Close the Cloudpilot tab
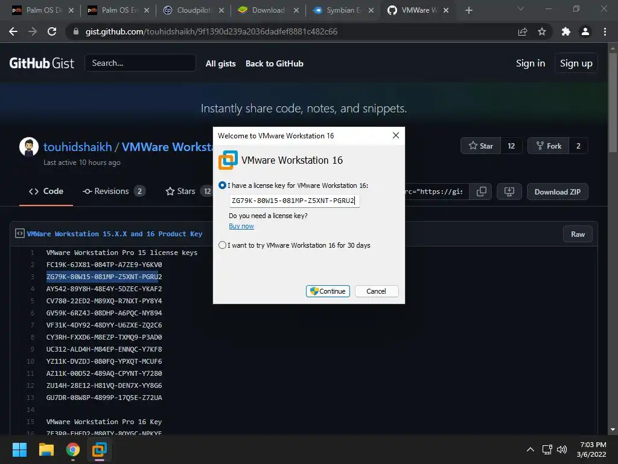The image size is (618, 464). [221, 10]
